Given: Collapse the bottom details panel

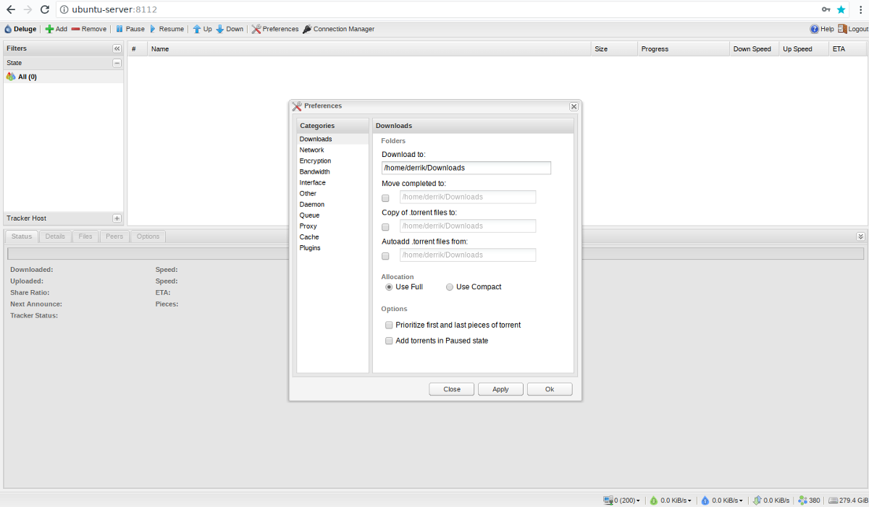Looking at the screenshot, I should 860,237.
